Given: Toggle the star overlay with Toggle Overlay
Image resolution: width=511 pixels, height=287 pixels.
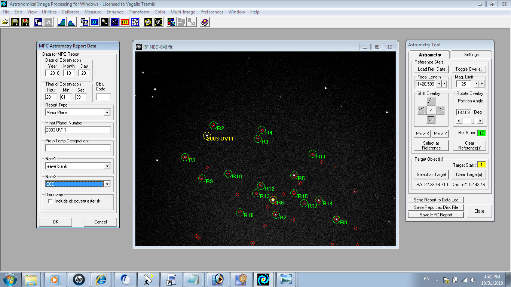Looking at the screenshot, I should (x=469, y=69).
